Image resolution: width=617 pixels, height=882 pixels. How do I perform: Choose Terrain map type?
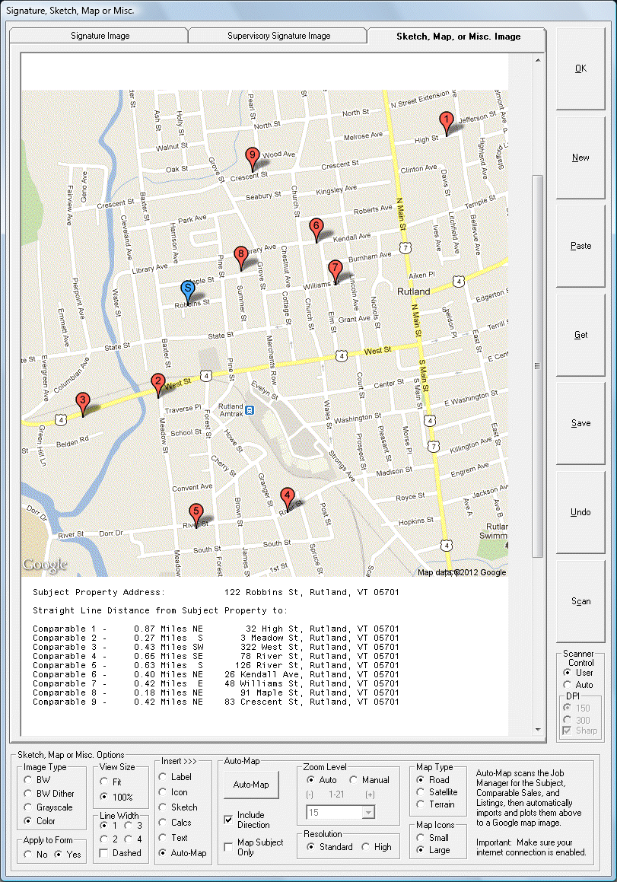pos(436,804)
